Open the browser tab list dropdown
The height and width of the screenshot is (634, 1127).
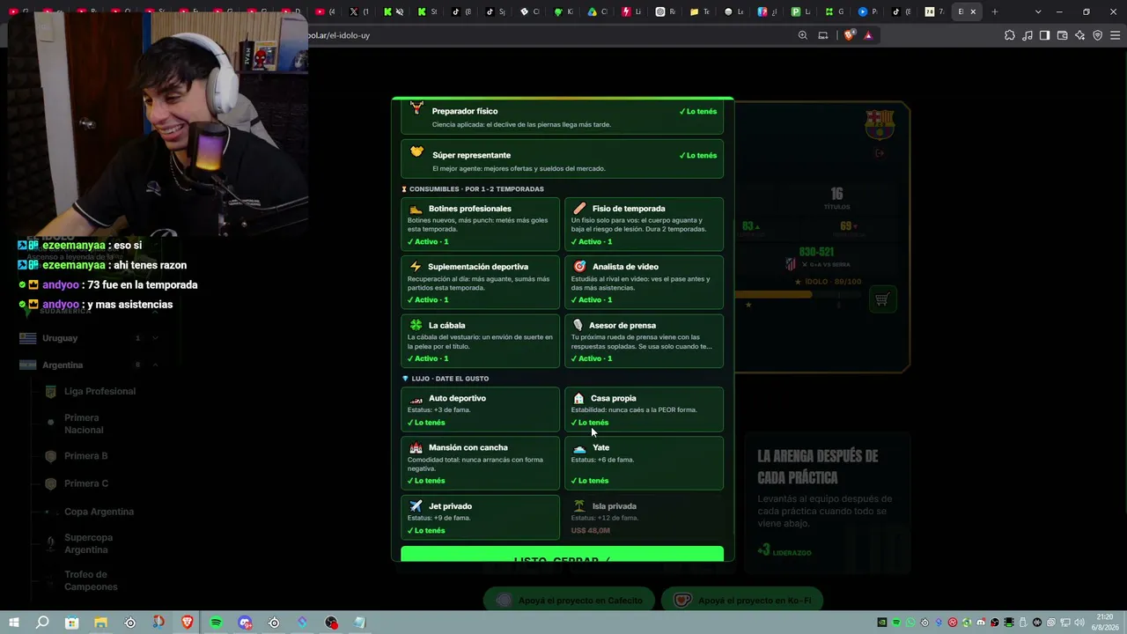1038,11
